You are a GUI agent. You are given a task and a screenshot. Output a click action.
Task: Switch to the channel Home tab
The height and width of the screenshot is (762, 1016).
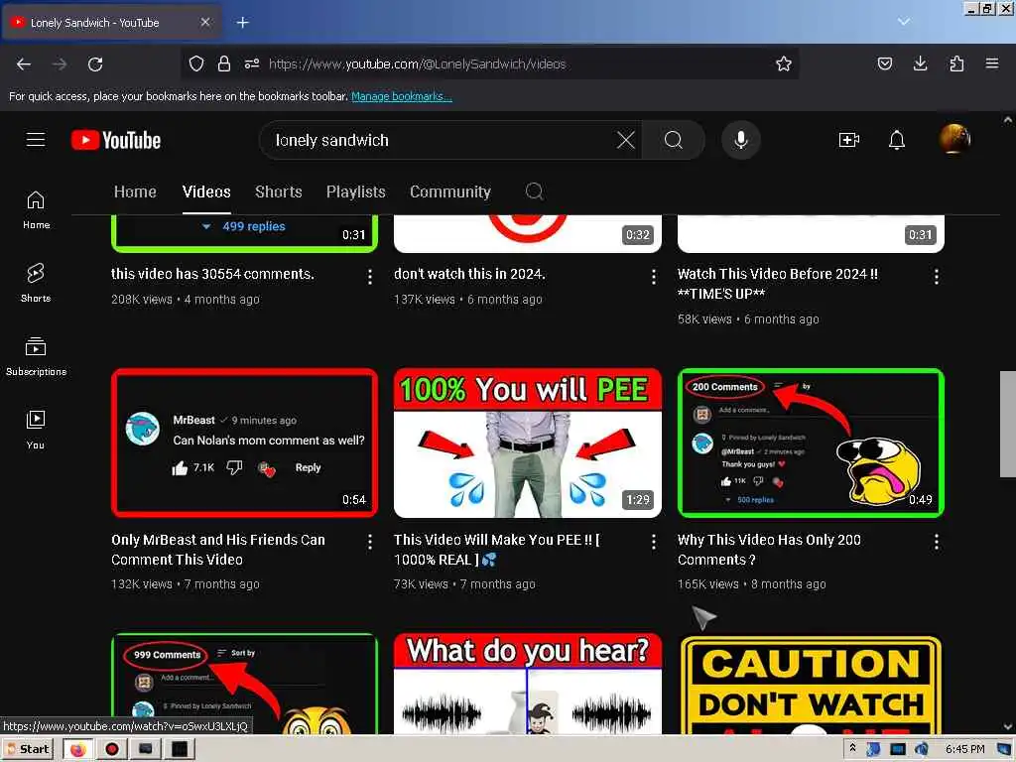(135, 191)
